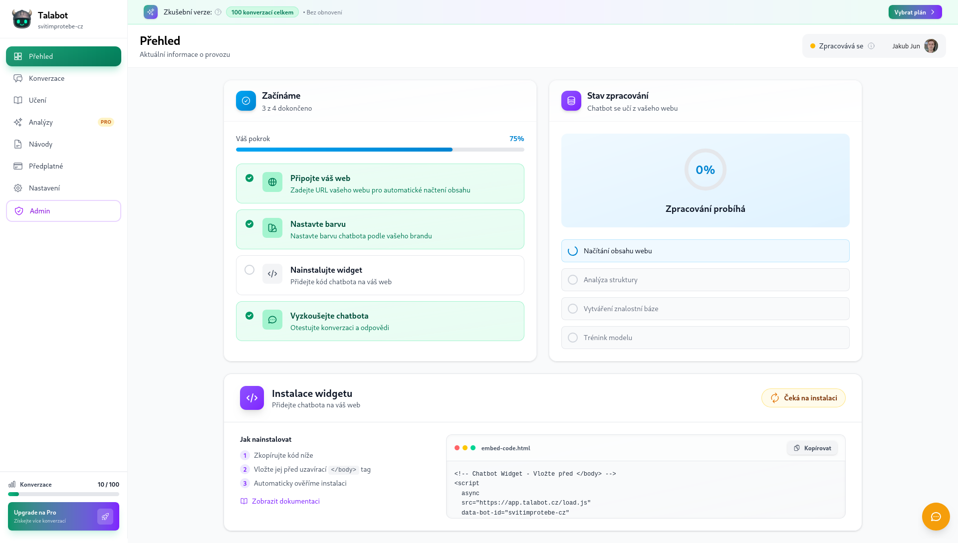
Task: Open the Zobrazit dokumentaci link
Action: pyautogui.click(x=285, y=501)
